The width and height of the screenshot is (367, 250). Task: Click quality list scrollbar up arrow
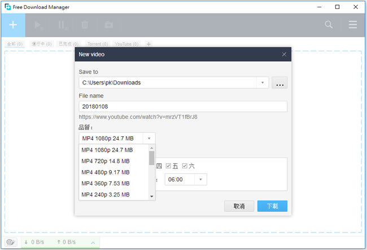(151, 148)
